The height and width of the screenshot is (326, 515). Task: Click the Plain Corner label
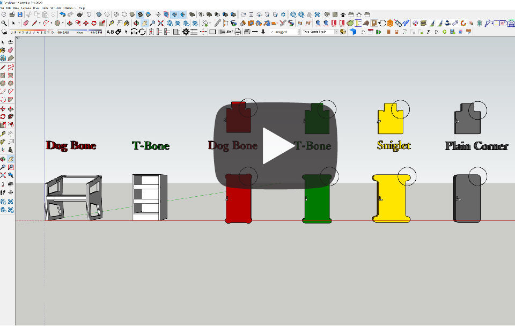tap(477, 146)
